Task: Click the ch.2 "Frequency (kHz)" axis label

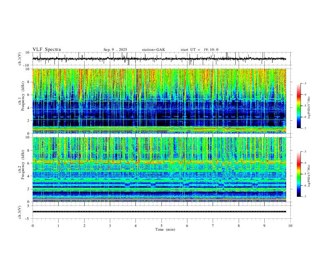Action: pos(23,165)
